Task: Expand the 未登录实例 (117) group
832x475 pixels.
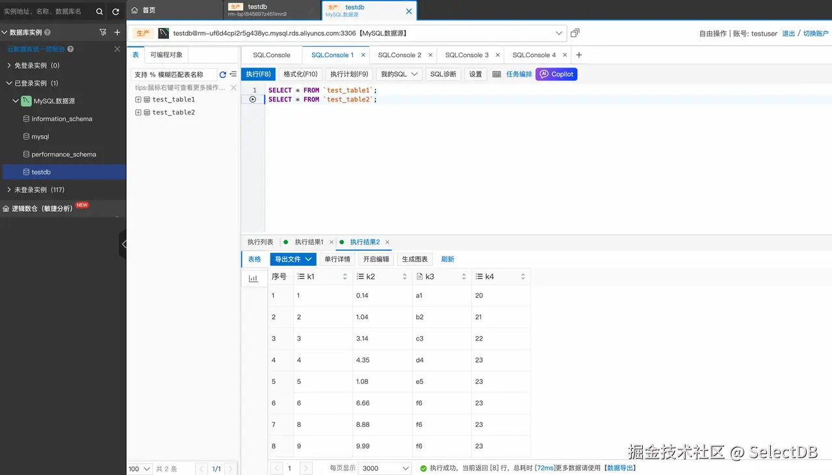Action: click(x=8, y=190)
